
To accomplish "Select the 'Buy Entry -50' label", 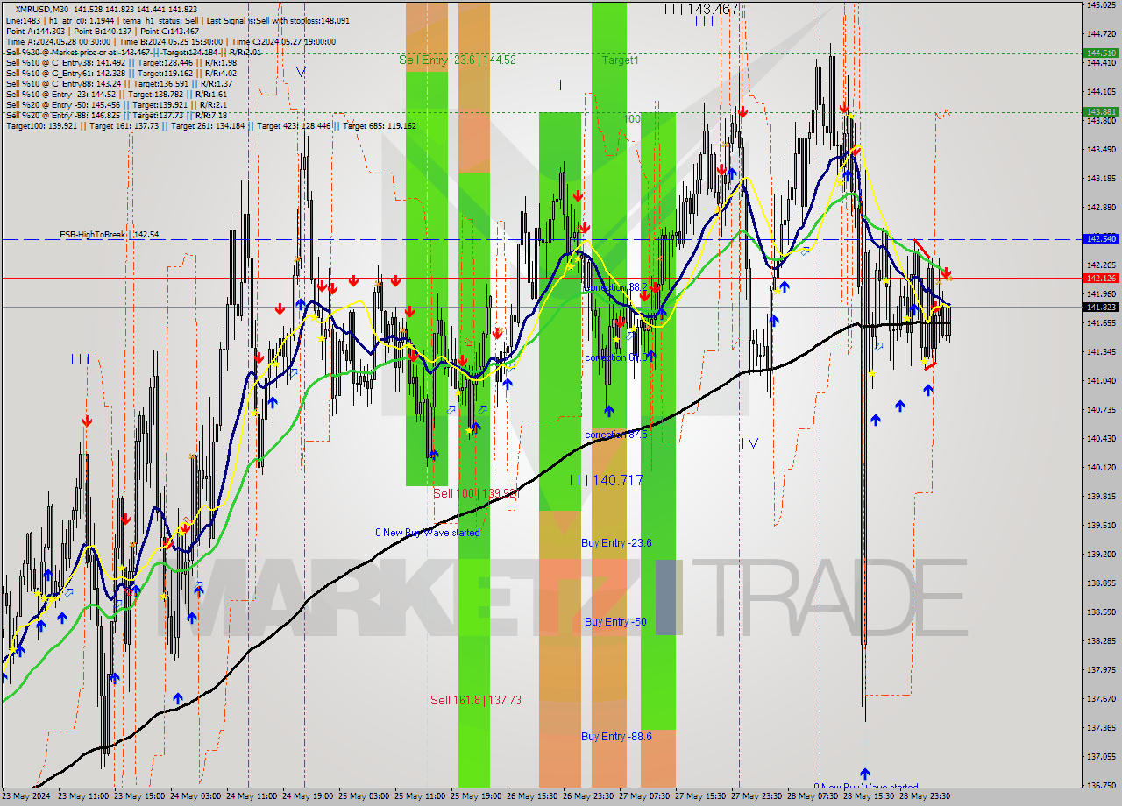I will [615, 622].
